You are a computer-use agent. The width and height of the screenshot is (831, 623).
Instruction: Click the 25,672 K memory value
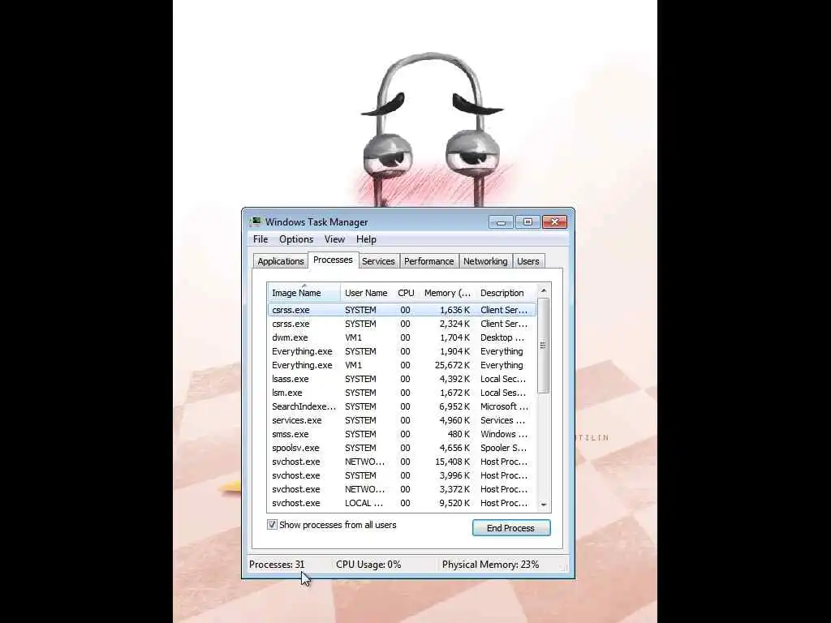(x=452, y=365)
